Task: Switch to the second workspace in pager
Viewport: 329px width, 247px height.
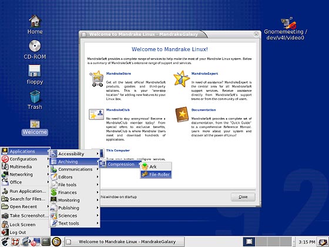Action: [x=261, y=242]
